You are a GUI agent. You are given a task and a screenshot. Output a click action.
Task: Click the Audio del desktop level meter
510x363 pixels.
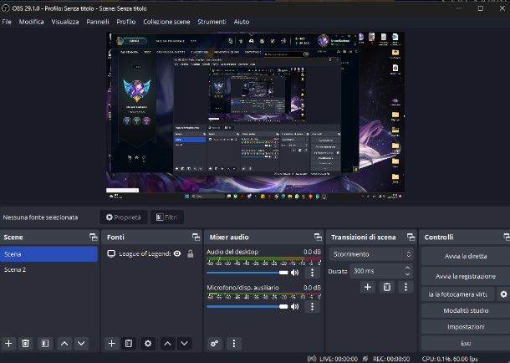(x=264, y=261)
